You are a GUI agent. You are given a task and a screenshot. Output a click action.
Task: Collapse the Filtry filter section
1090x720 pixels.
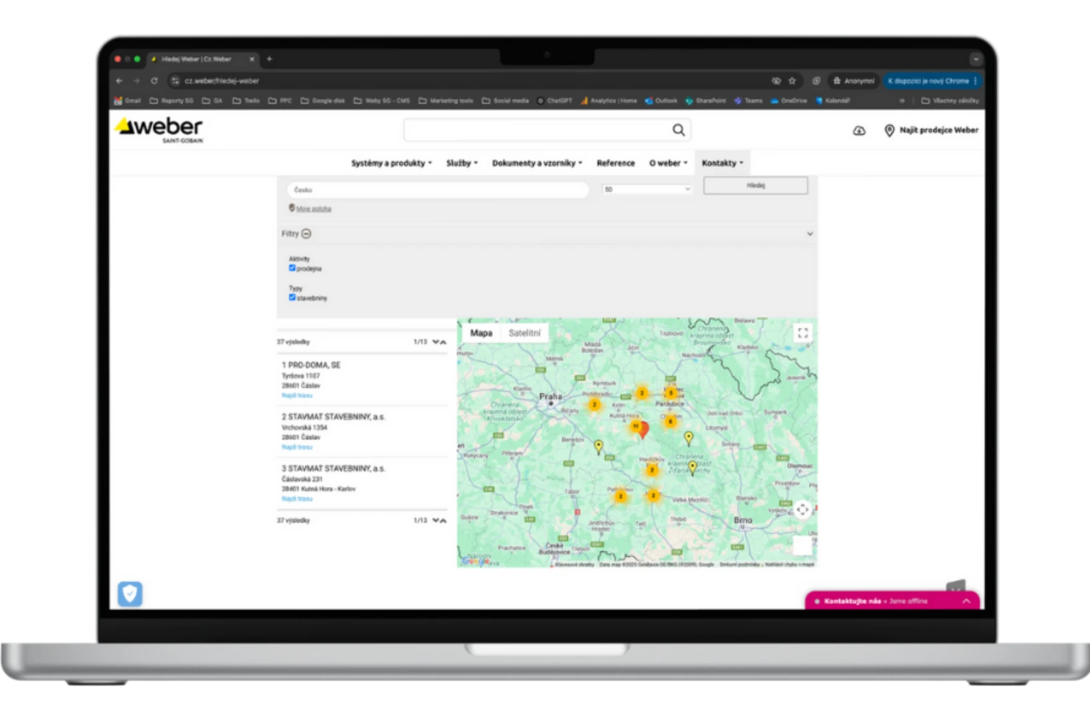point(306,234)
